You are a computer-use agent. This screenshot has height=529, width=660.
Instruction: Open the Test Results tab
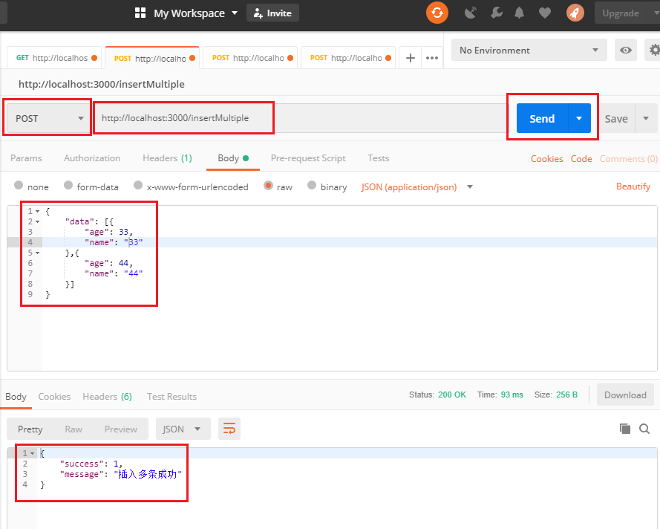[171, 396]
